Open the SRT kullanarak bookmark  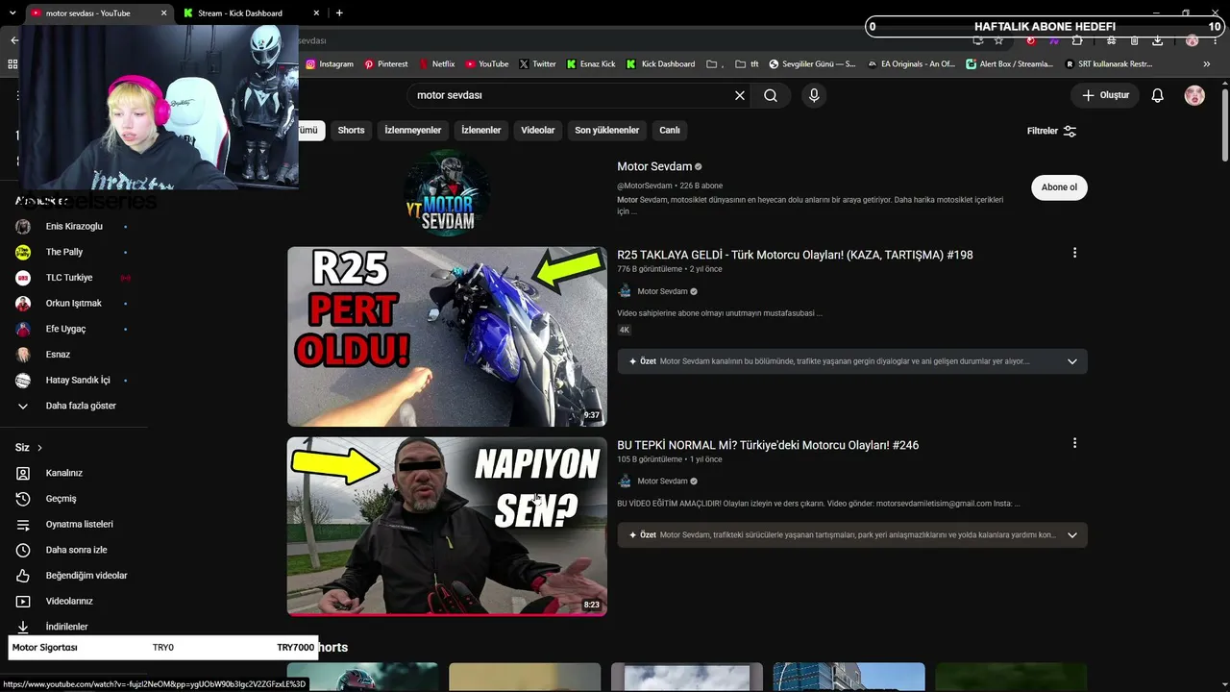1108,64
